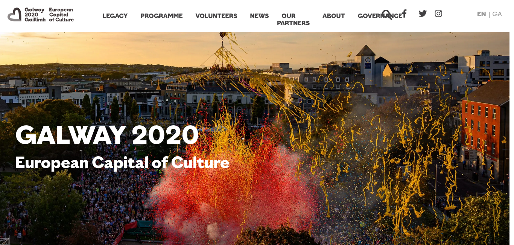Open the Programme menu item
This screenshot has height=245, width=514.
click(x=161, y=16)
